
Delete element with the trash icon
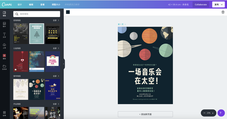click(x=223, y=12)
